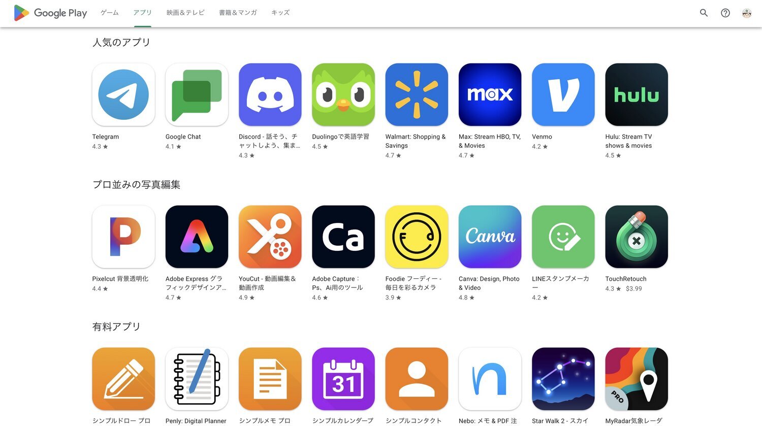Switch to the 映画&テレビ tab
762x426 pixels.
[x=185, y=13]
